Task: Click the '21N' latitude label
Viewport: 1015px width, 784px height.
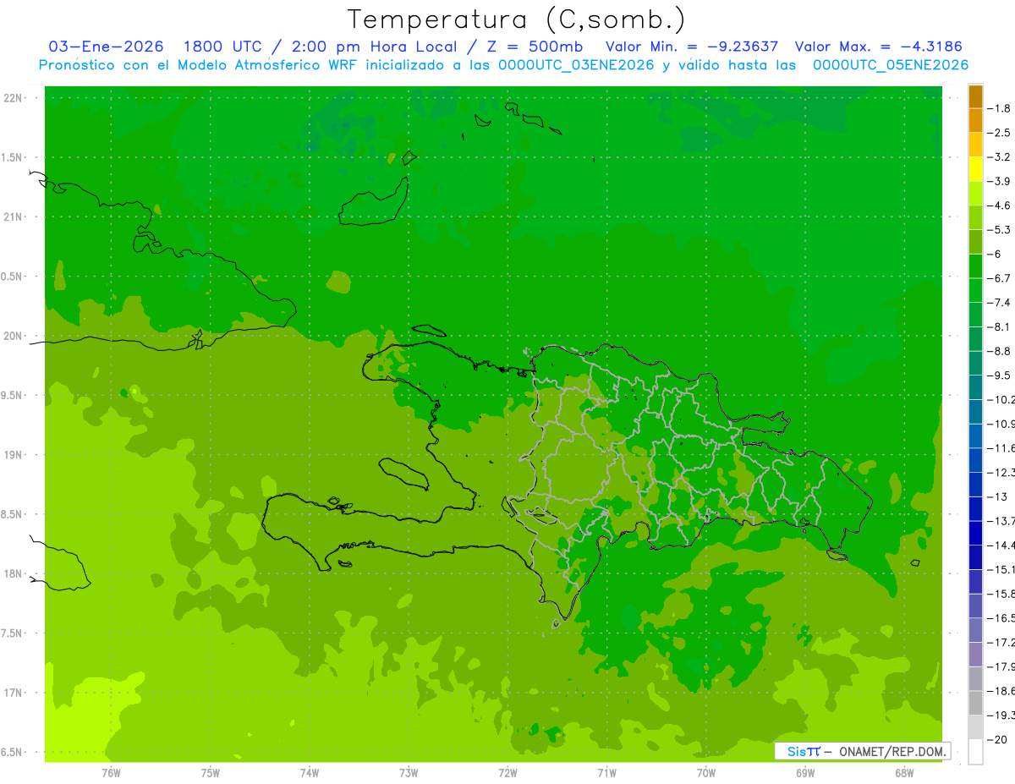Action: [14, 217]
